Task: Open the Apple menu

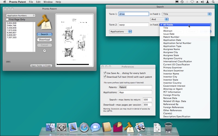Action: [x=5, y=2]
